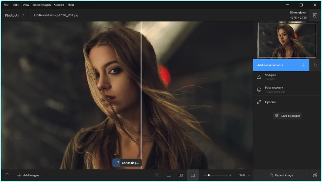Open the 24% zoom dropdown
This screenshot has height=182, width=322.
pyautogui.click(x=245, y=175)
